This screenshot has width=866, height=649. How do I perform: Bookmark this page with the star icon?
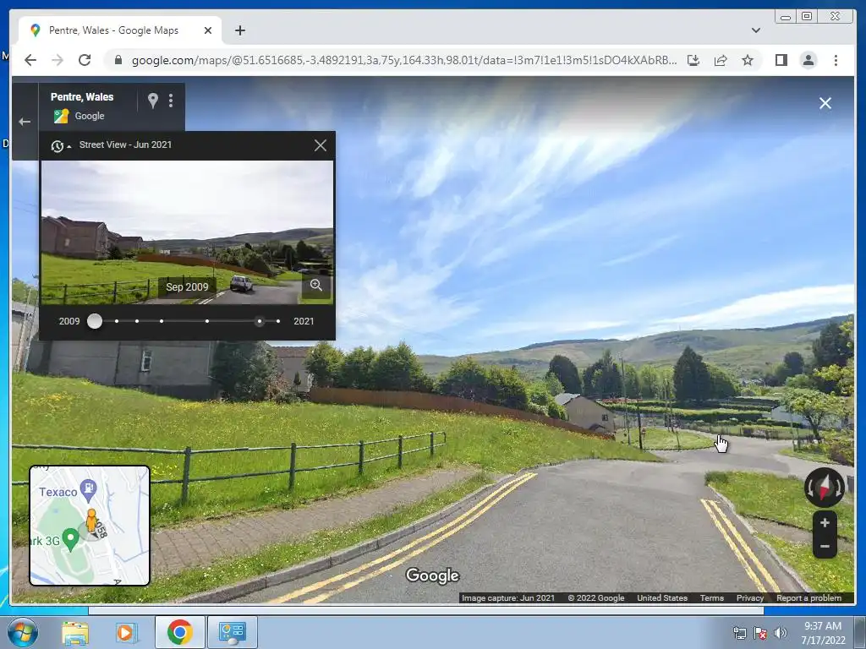748,60
